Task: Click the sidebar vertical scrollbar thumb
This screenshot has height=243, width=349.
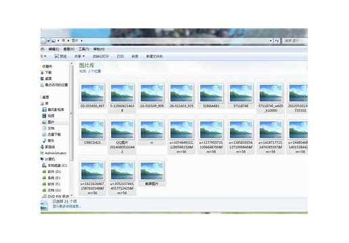Action: coord(72,113)
